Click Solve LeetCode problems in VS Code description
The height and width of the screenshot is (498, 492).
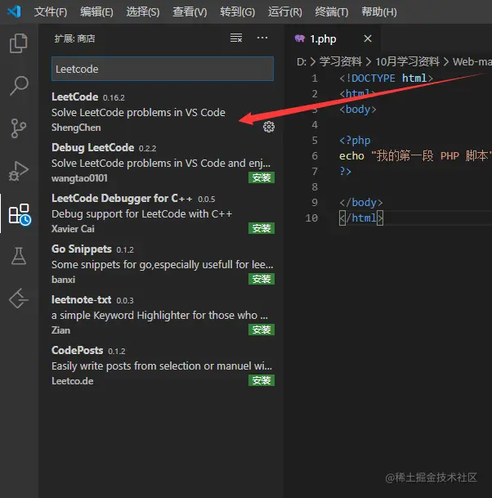[x=138, y=112]
